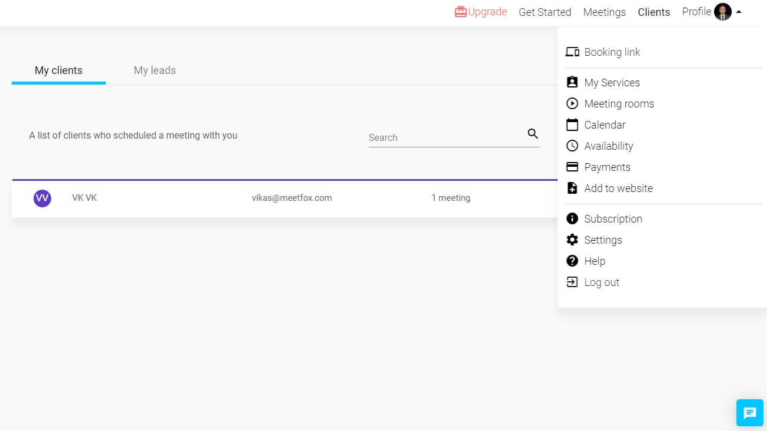Viewport: 767px width, 431px height.
Task: Switch to the My leads tab
Action: [155, 70]
